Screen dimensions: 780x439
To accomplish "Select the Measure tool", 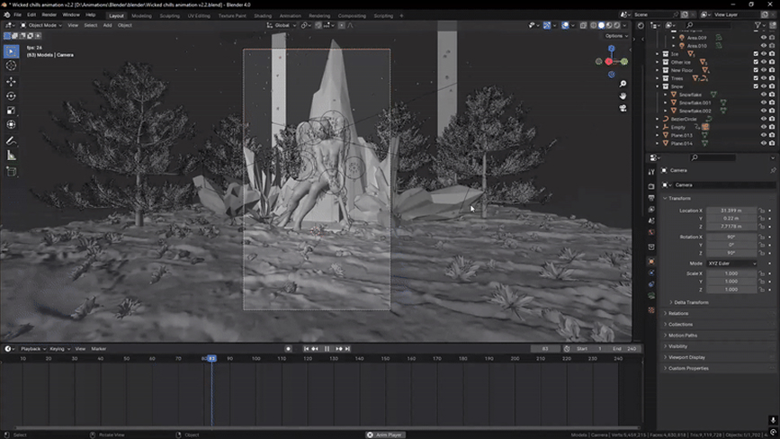I will coord(11,155).
